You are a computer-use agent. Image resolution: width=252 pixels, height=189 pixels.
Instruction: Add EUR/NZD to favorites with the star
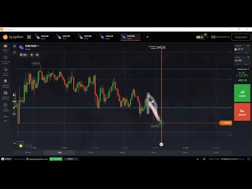point(37,55)
